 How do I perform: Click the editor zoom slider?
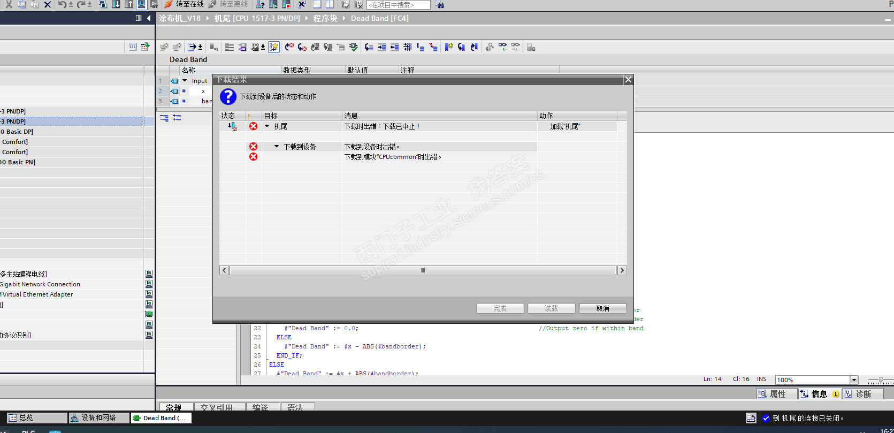[x=881, y=380]
